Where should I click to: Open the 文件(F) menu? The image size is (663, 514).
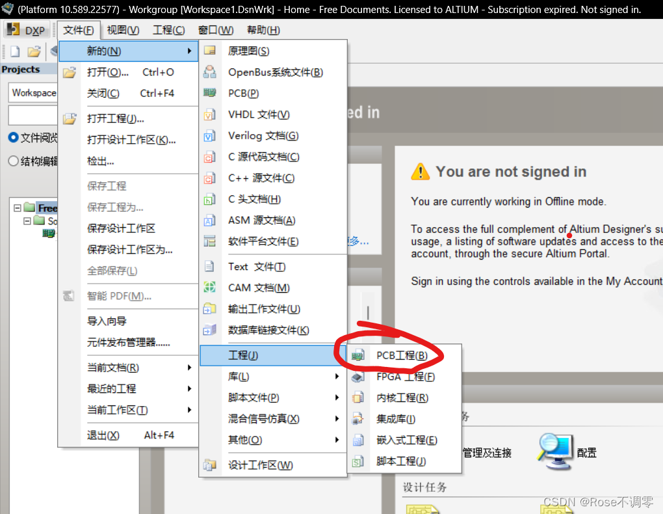pos(79,30)
